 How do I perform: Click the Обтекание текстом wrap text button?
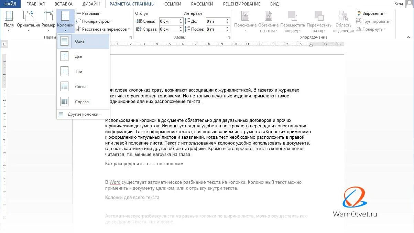click(268, 21)
